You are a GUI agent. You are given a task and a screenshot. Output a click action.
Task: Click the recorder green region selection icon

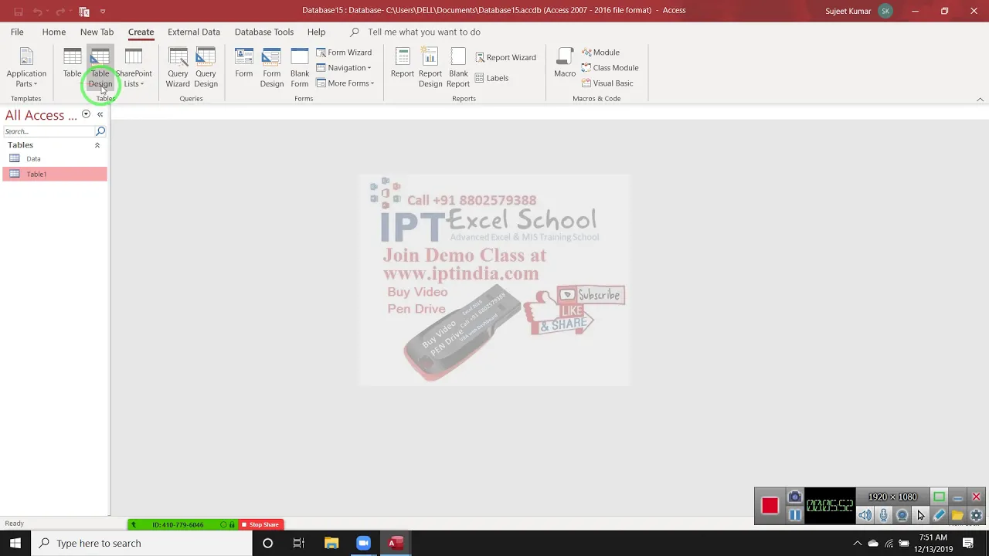click(x=939, y=497)
